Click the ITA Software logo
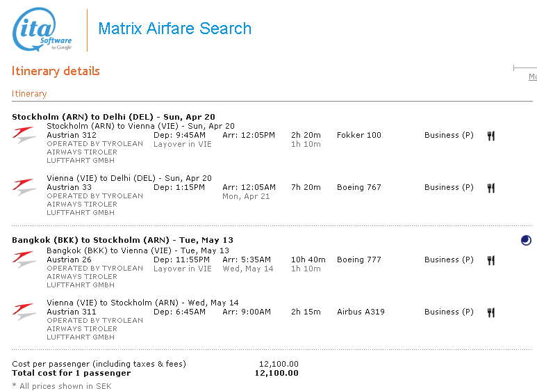 [42, 30]
